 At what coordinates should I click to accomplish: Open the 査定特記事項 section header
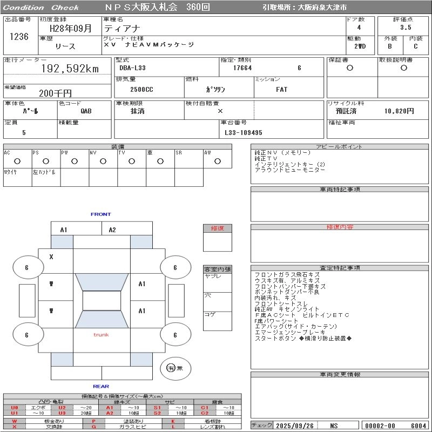pos(340,268)
